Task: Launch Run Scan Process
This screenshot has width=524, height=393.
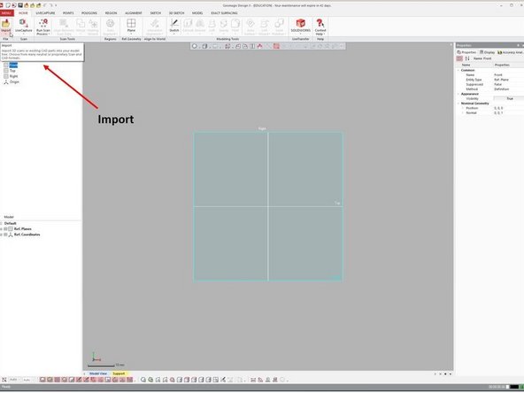Action: [43, 27]
